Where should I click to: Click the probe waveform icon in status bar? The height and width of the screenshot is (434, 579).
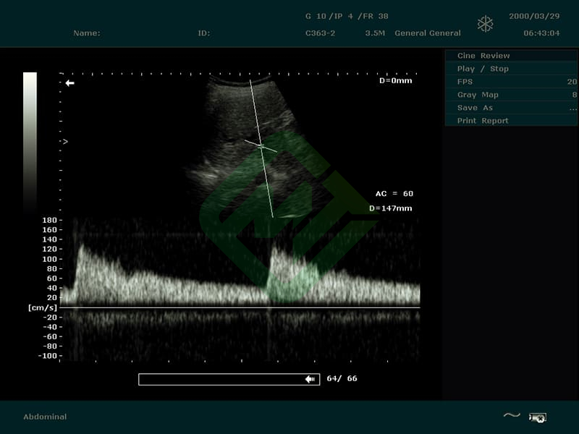coord(512,415)
